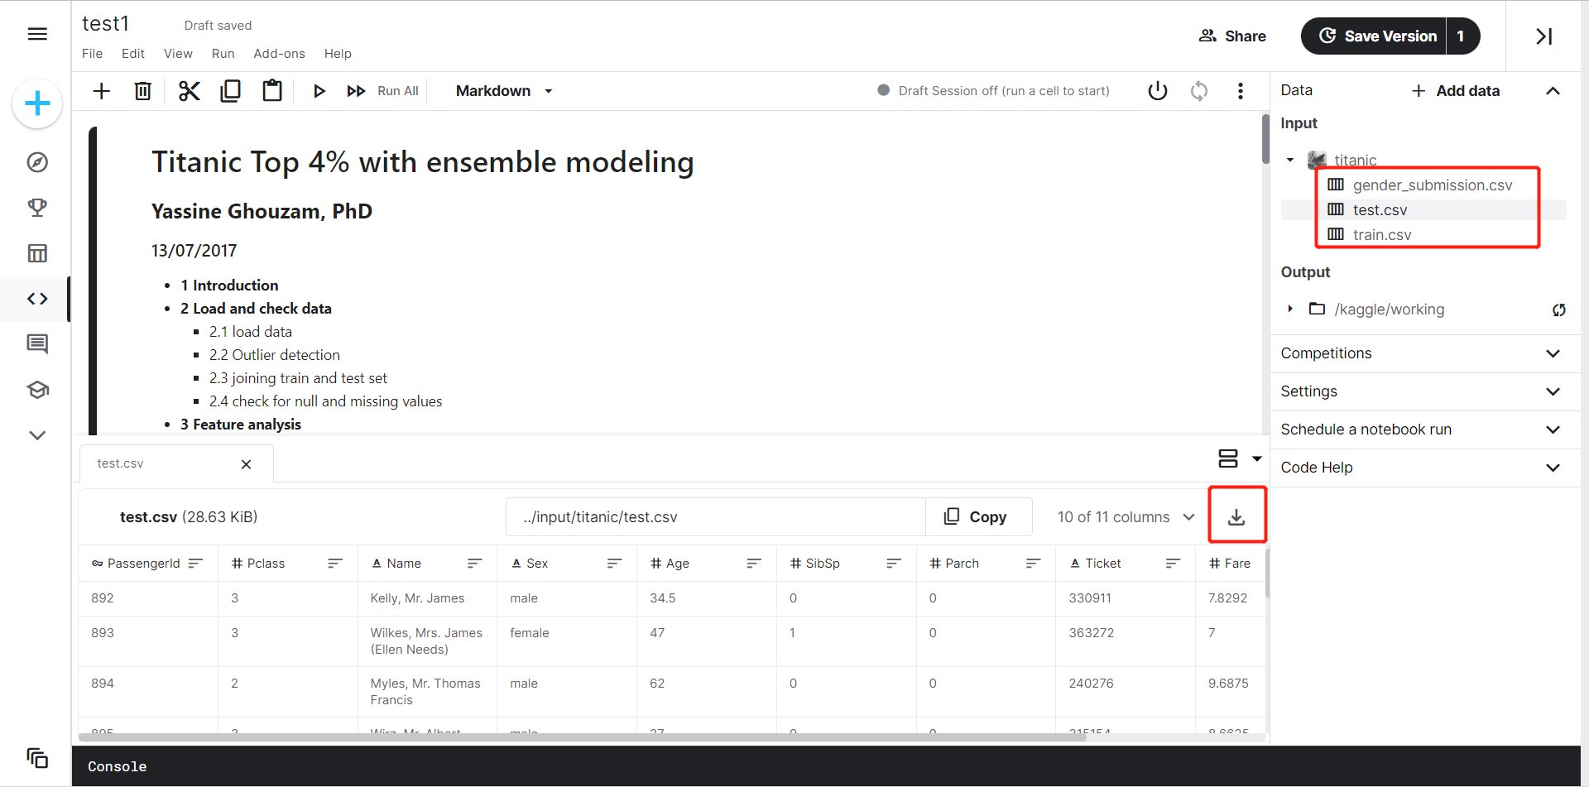Click Run All button

tap(383, 91)
